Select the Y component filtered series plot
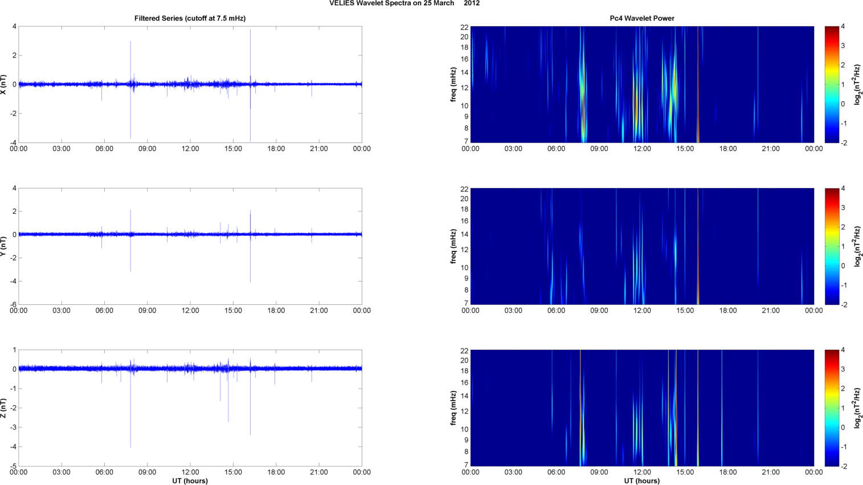The image size is (863, 485). pyautogui.click(x=190, y=246)
